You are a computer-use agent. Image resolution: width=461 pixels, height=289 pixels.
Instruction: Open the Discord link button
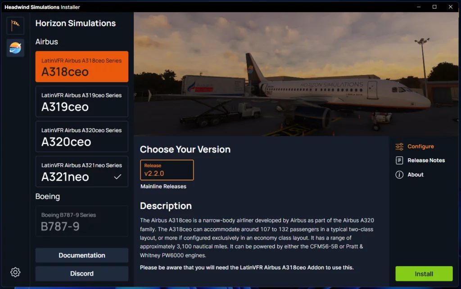82,273
